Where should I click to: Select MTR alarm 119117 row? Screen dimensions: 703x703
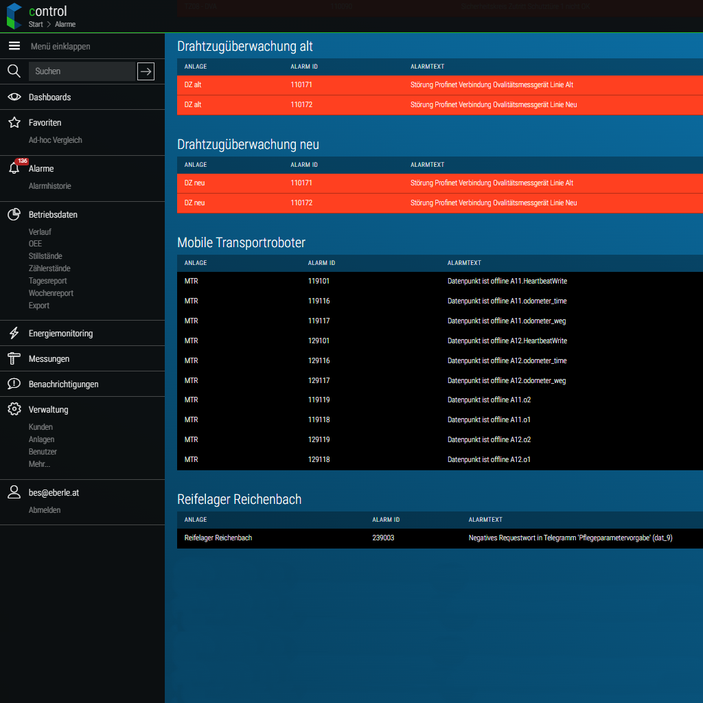click(x=440, y=321)
